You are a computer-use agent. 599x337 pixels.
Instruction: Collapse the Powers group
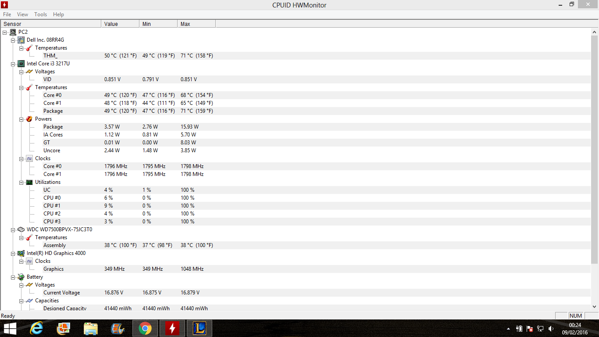pos(21,119)
